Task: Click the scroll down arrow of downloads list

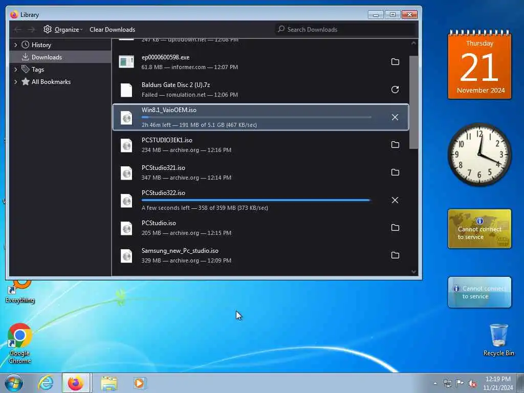Action: 413,272
